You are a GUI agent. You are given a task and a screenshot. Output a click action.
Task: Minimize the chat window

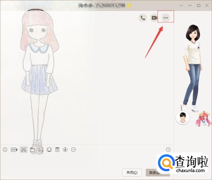pyautogui.click(x=190, y=6)
